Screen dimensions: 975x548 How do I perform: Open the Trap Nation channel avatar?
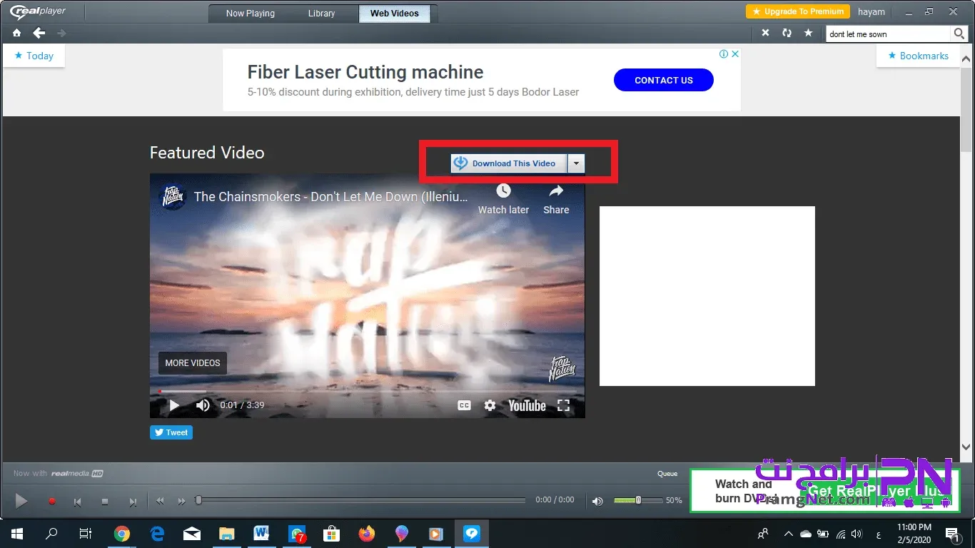(171, 196)
